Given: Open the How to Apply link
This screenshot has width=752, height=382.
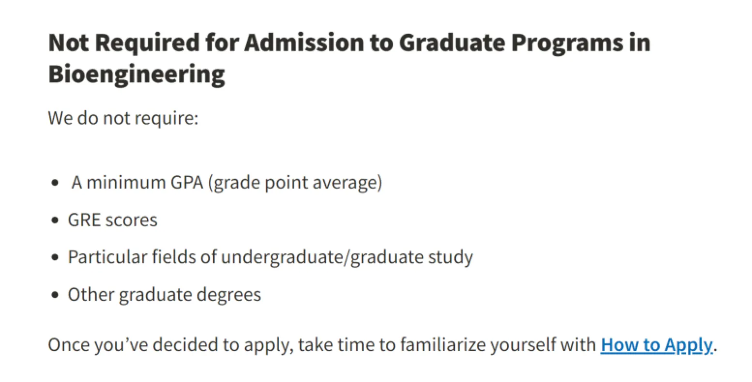Looking at the screenshot, I should 656,345.
